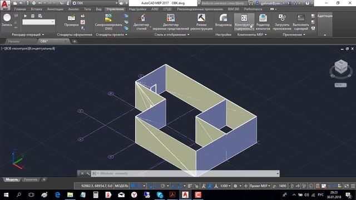Screen dimensions: 356x200
Task: Open the help question mark icon
Action: (x=307, y=3)
